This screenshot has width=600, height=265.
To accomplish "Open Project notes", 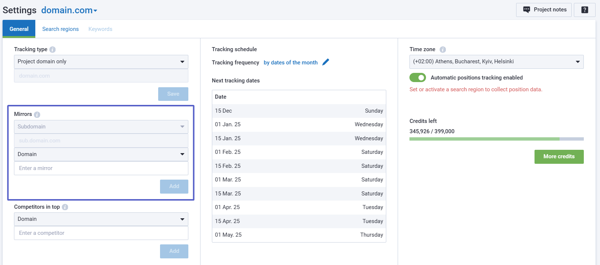I will click(x=544, y=10).
